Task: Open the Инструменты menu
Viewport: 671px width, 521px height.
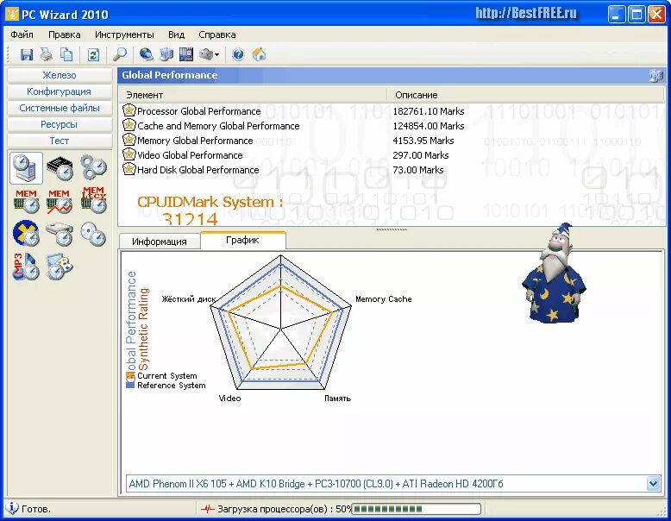Action: click(x=124, y=35)
